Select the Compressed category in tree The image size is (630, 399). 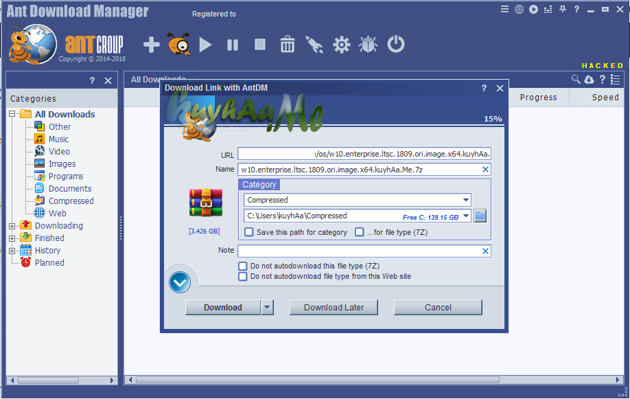click(x=71, y=201)
